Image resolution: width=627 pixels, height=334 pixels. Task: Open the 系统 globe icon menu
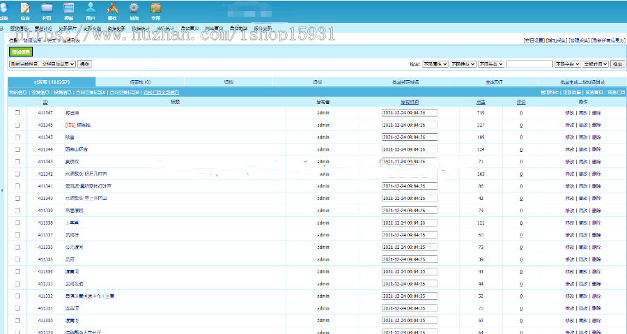click(4, 11)
